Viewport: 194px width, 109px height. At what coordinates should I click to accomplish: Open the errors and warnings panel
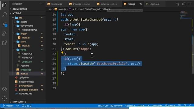[26, 106]
